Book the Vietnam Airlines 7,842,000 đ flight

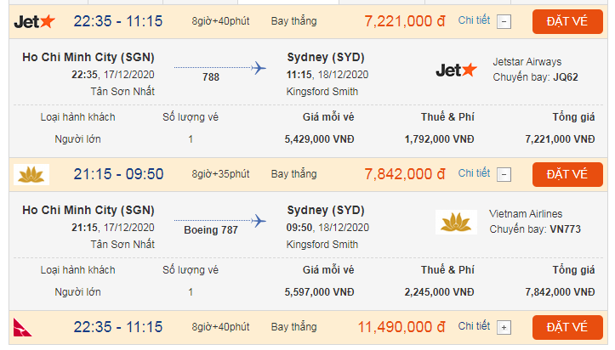[567, 174]
